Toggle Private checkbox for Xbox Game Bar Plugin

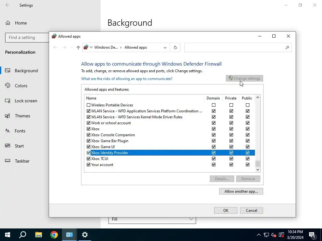pyautogui.click(x=231, y=141)
